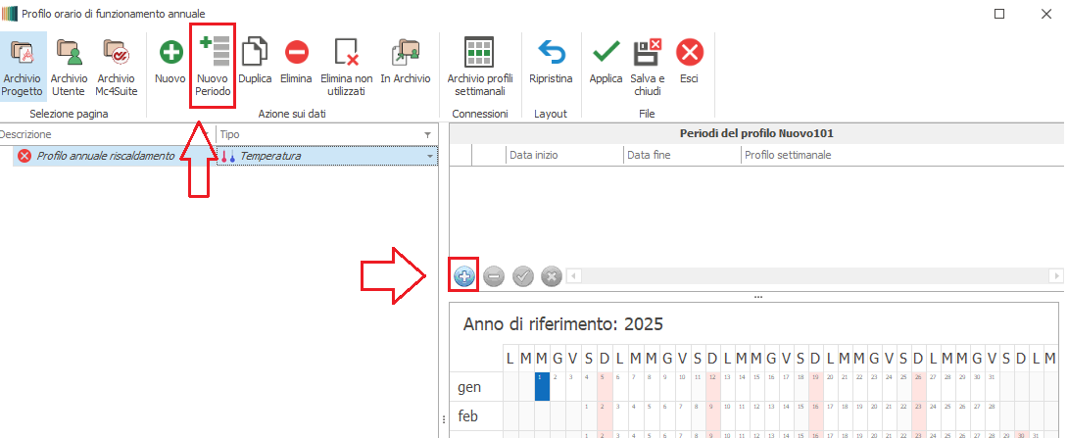Click the three-dot splitter above the calendar
The width and height of the screenshot is (1067, 438).
point(756,296)
